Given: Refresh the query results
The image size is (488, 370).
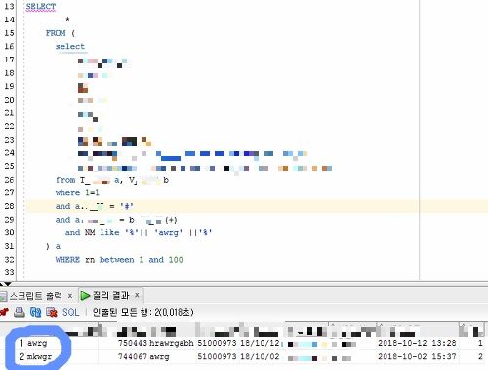Looking at the screenshot, I should coord(35,312).
